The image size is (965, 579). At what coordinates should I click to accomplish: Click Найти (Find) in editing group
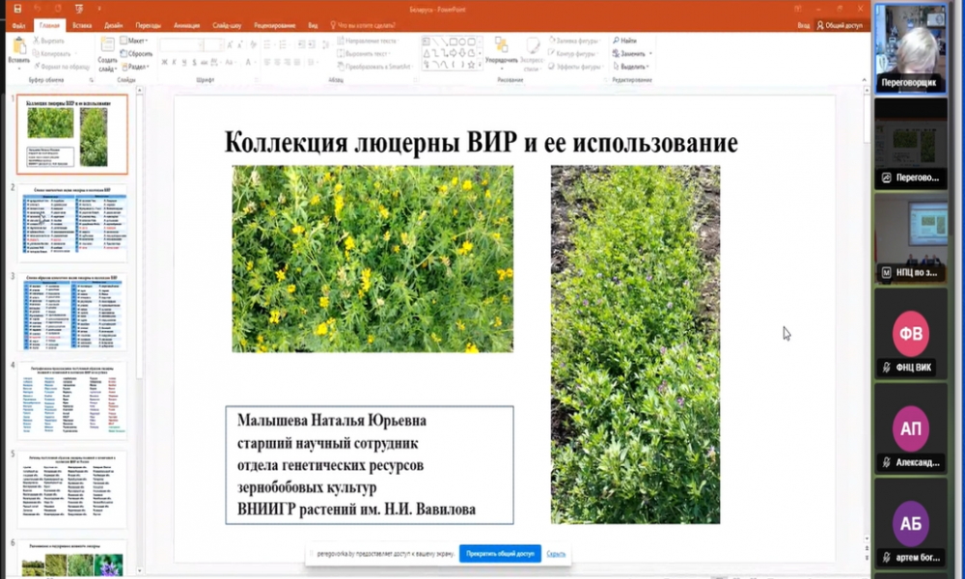(624, 41)
